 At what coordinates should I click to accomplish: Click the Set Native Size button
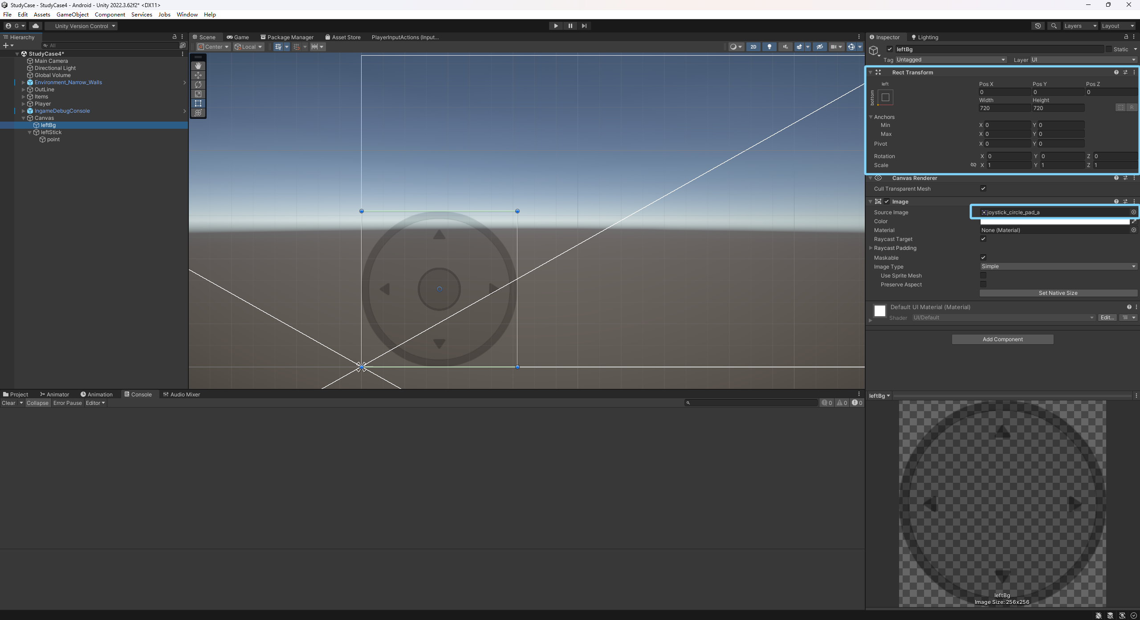1058,293
